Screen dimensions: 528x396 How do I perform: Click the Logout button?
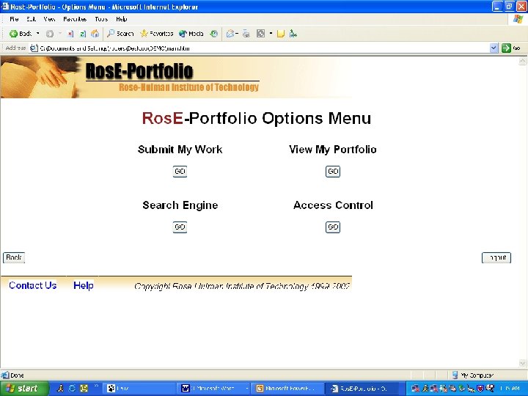496,258
